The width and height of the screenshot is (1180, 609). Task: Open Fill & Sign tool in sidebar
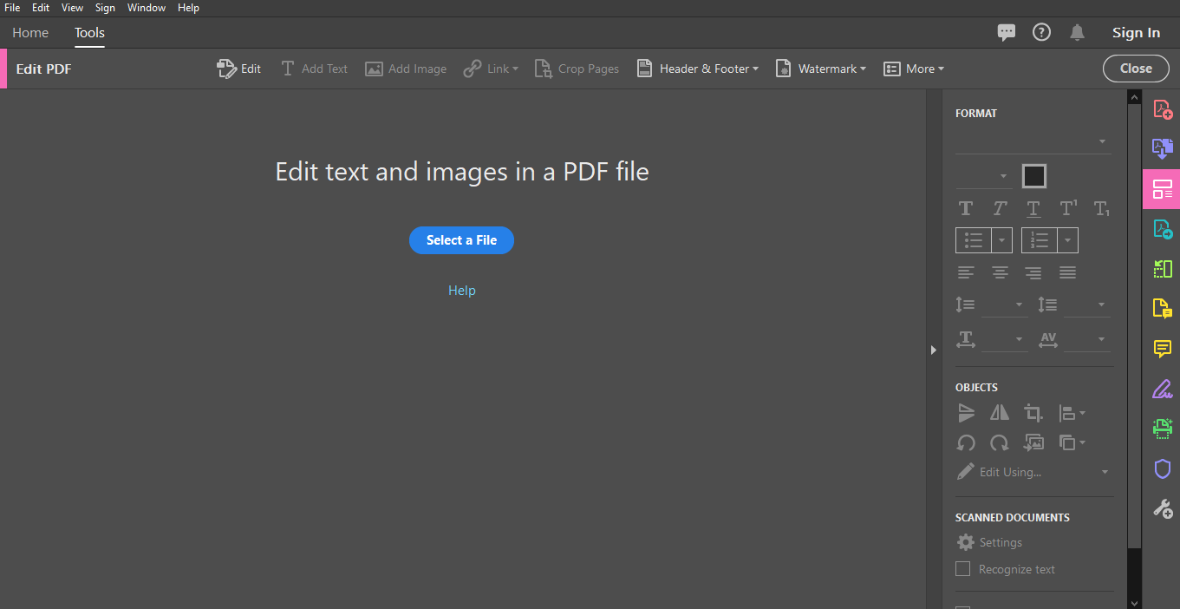tap(1162, 389)
